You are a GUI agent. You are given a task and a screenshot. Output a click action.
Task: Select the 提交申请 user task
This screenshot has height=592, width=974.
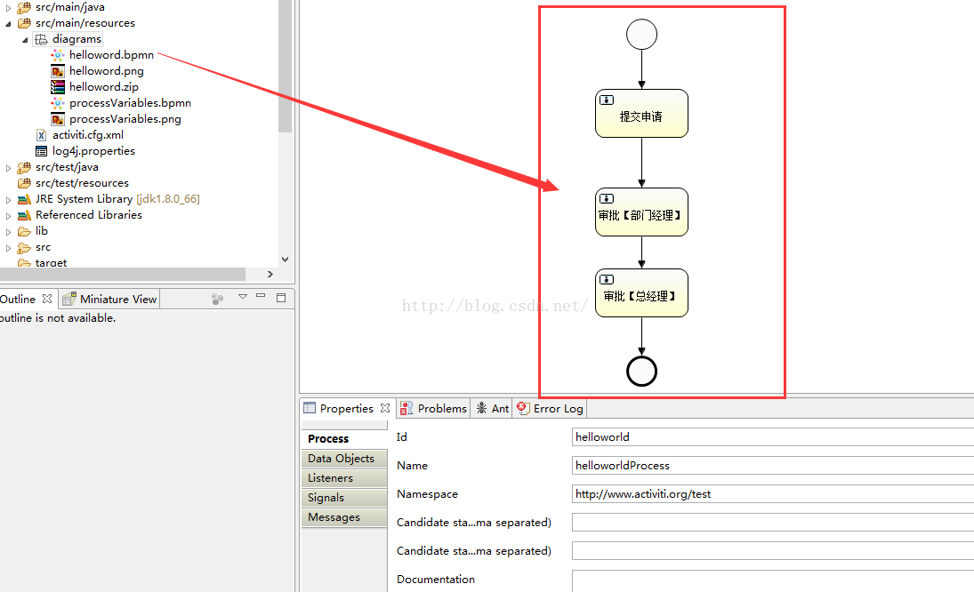641,113
